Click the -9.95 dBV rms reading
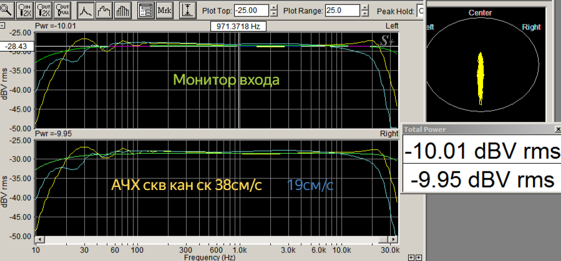This screenshot has width=561, height=261. pyautogui.click(x=483, y=179)
